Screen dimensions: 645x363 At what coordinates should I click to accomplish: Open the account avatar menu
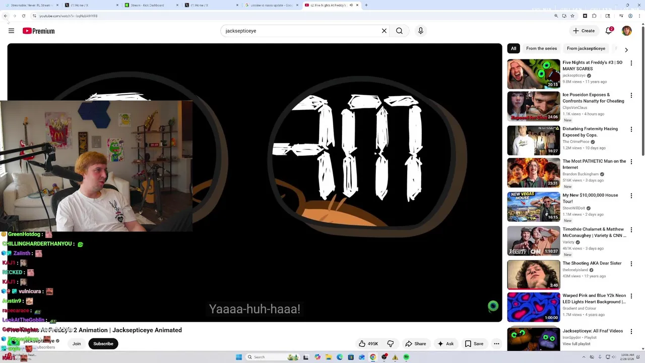(627, 31)
